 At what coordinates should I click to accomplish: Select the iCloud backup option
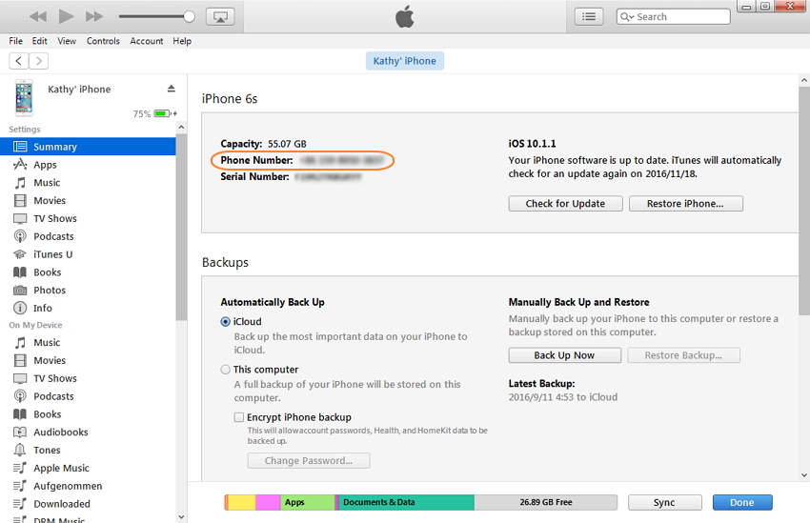tap(226, 322)
